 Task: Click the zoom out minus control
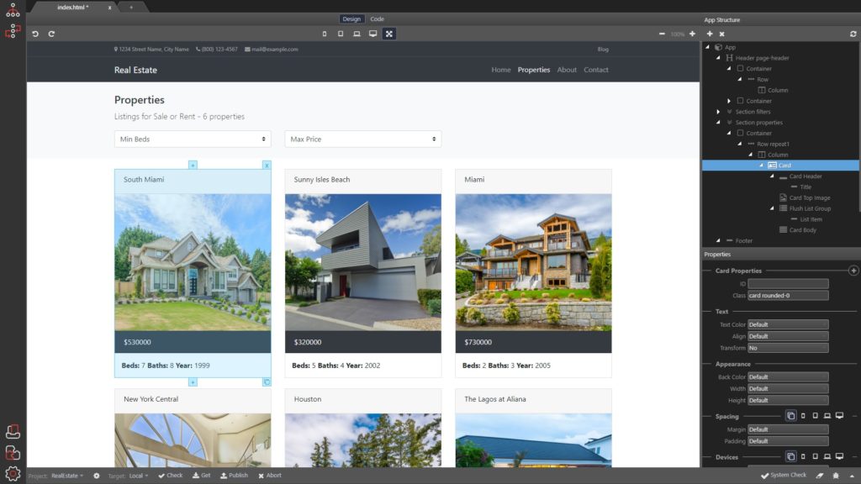click(661, 34)
